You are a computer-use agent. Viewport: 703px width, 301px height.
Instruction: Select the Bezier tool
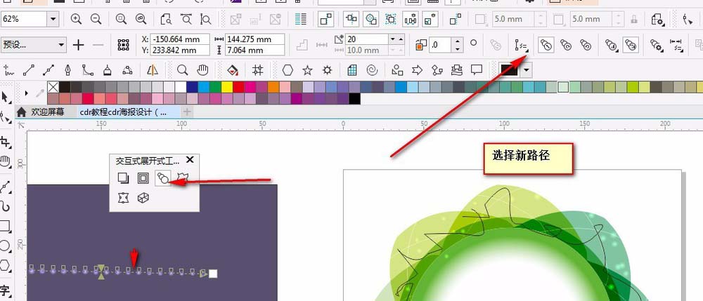tap(49, 70)
